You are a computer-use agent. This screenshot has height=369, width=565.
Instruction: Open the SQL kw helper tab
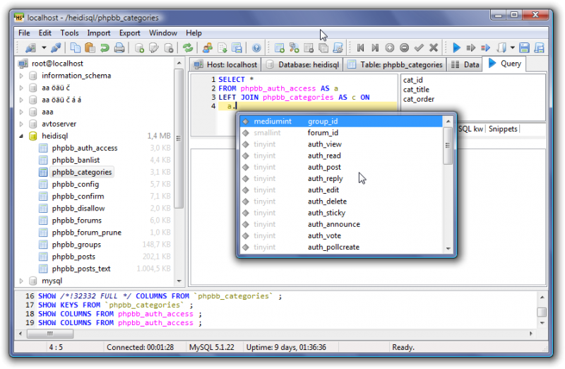[x=470, y=129]
